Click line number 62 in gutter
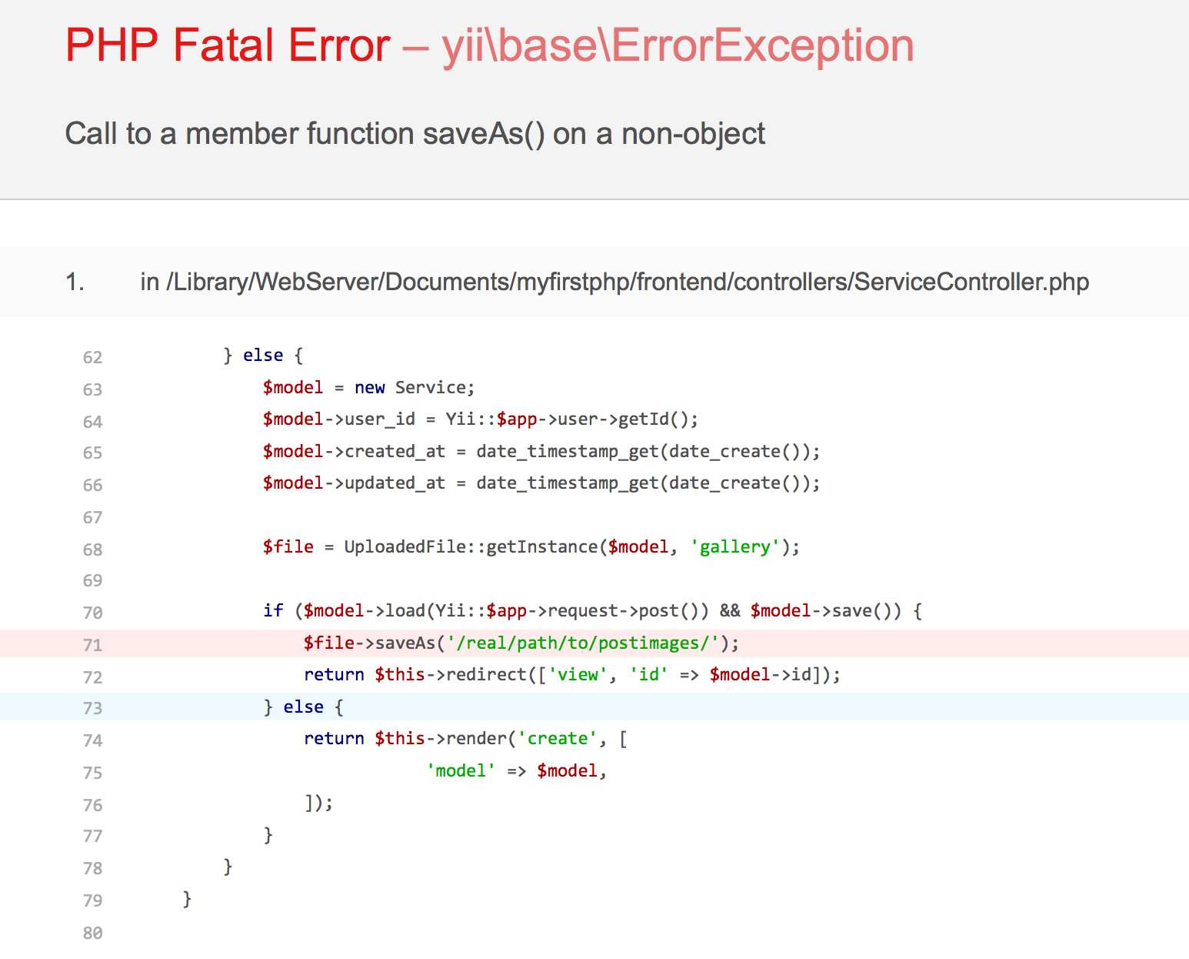 (x=92, y=357)
